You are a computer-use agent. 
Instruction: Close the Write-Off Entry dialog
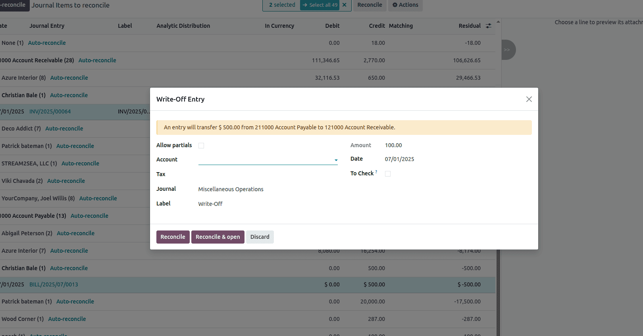coord(529,99)
